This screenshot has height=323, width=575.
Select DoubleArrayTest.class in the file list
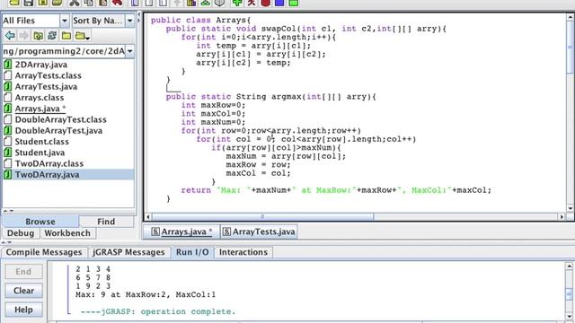tap(60, 119)
